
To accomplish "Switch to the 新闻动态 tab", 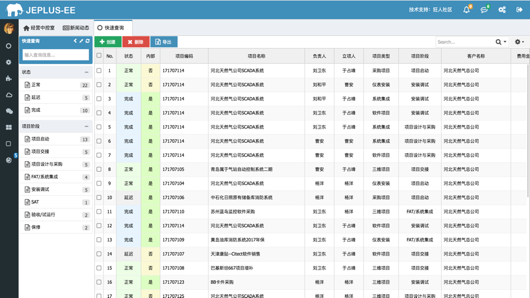I will 76,28.
